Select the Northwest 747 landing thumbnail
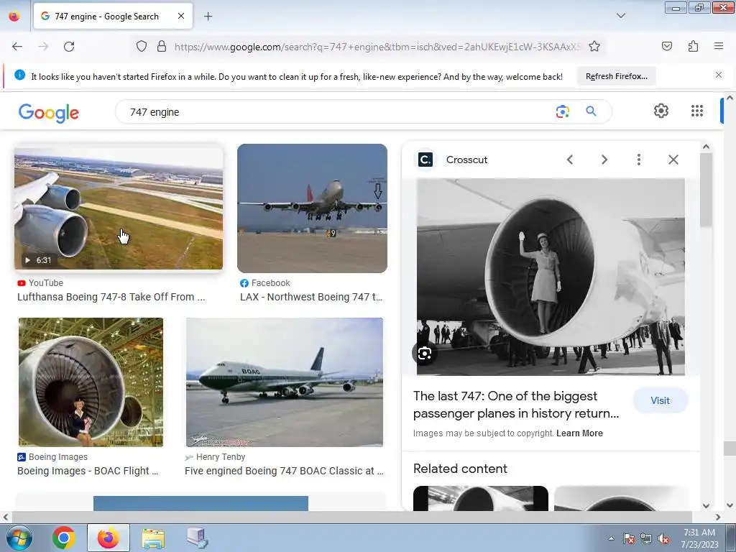The height and width of the screenshot is (552, 736). click(x=312, y=208)
